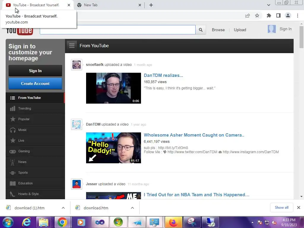Follow the instagram.com/DanTDM link
304x228 pixels.
(251, 152)
